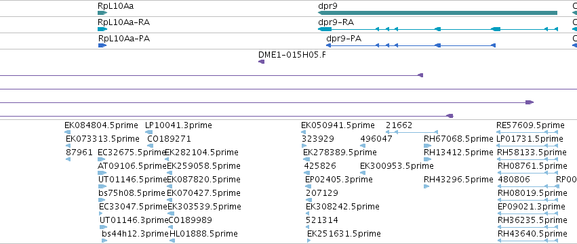
Task: Select the dpr9 gene bar
Action: [437, 13]
